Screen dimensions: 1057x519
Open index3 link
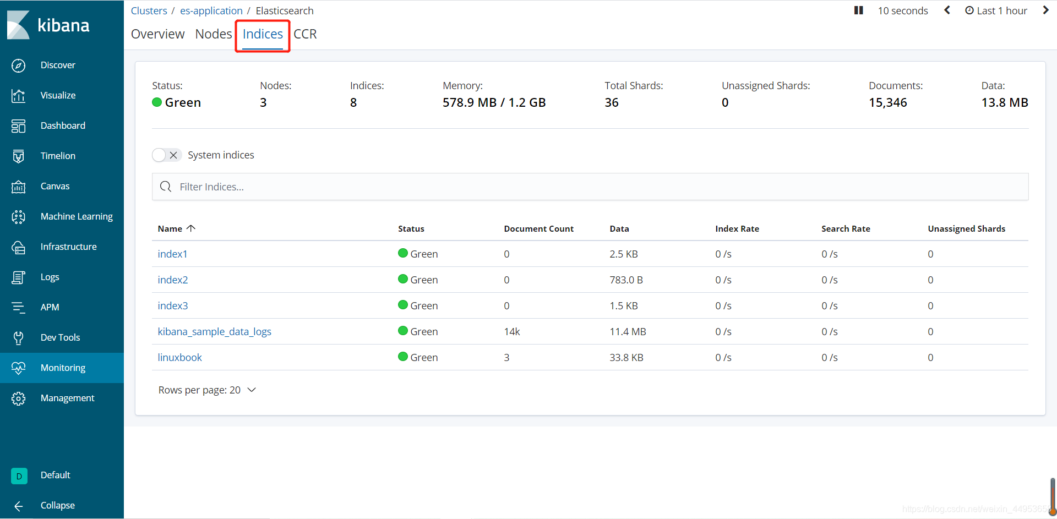tap(173, 306)
